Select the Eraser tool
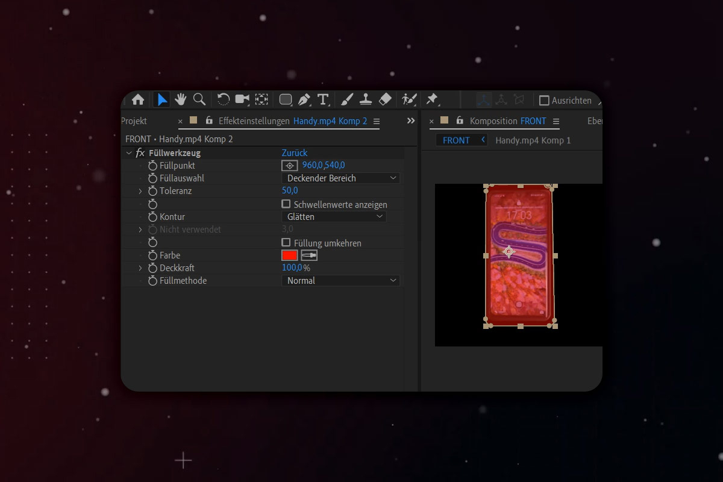This screenshot has height=482, width=723. [x=386, y=99]
